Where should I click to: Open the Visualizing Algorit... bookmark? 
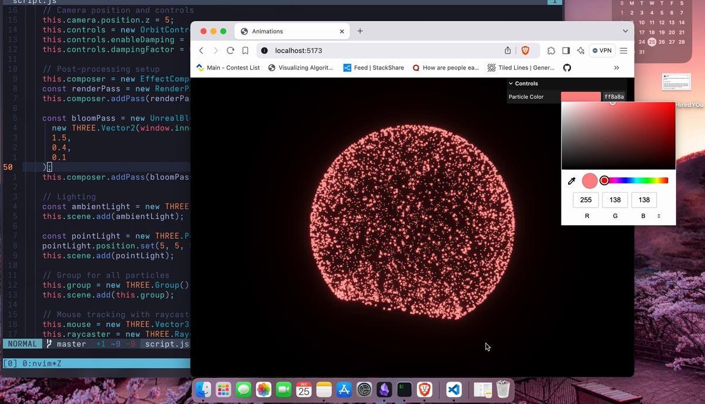300,68
